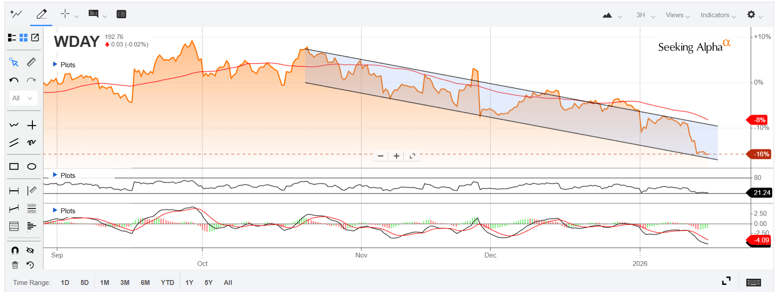Viewport: 778px width, 292px height.
Task: Open annotation tool dropdown arrow
Action: coord(105,16)
